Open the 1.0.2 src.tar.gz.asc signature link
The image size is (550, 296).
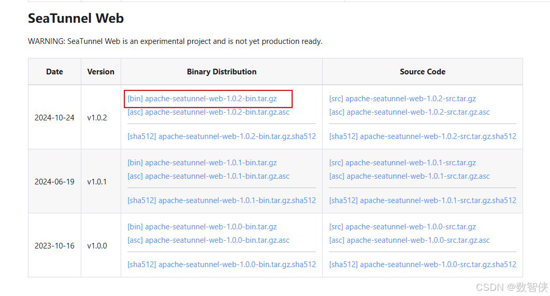tap(409, 112)
